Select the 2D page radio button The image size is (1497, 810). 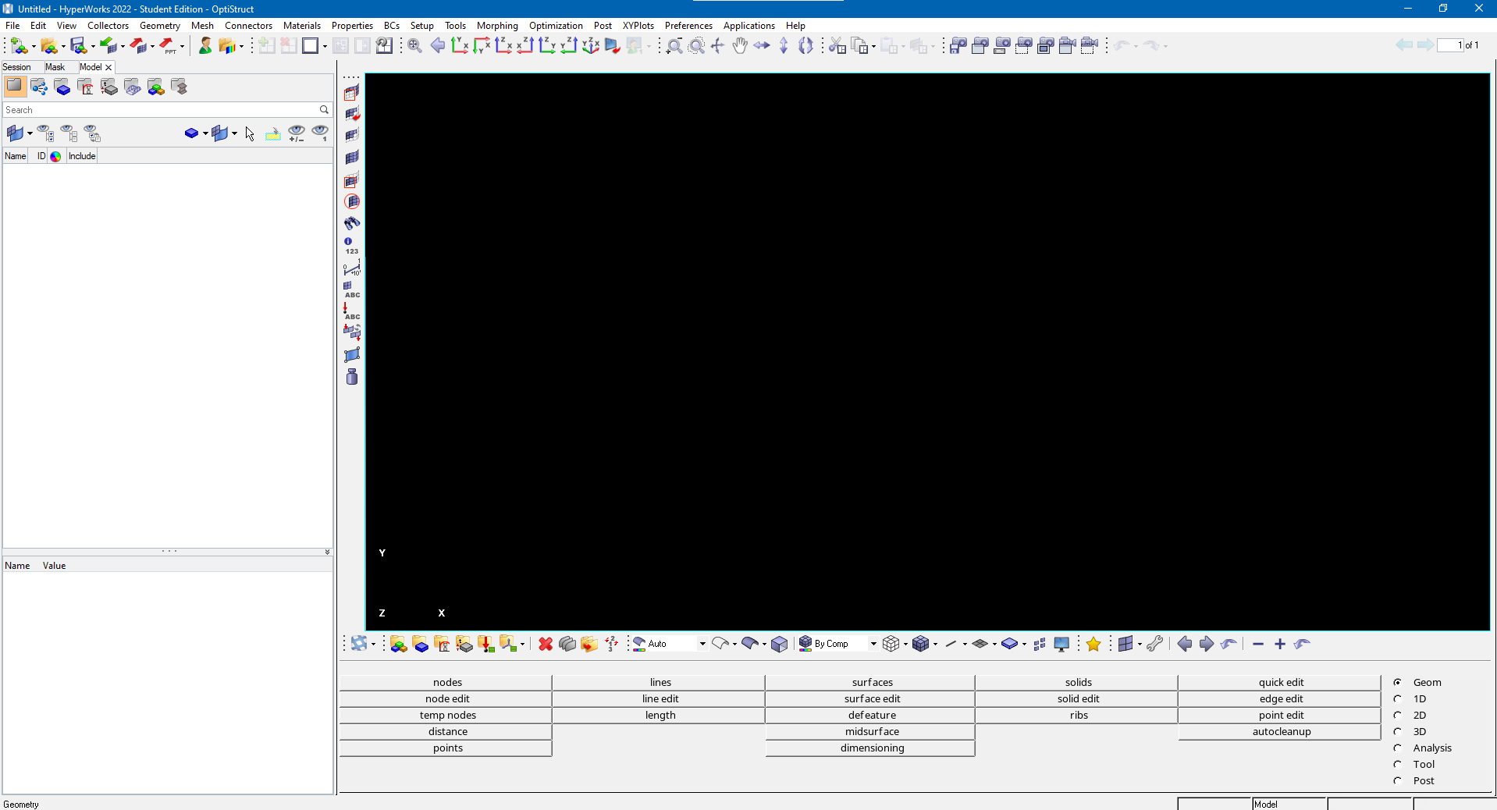click(1398, 715)
